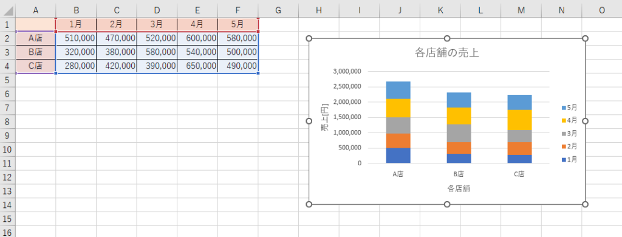The image size is (622, 237).
Task: Click the horizontal axis title 各店舗
Action: pos(459,188)
